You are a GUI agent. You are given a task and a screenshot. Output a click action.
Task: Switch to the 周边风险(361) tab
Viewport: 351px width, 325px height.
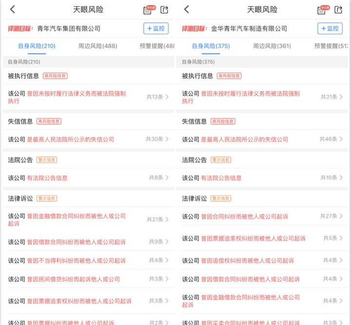click(x=272, y=46)
